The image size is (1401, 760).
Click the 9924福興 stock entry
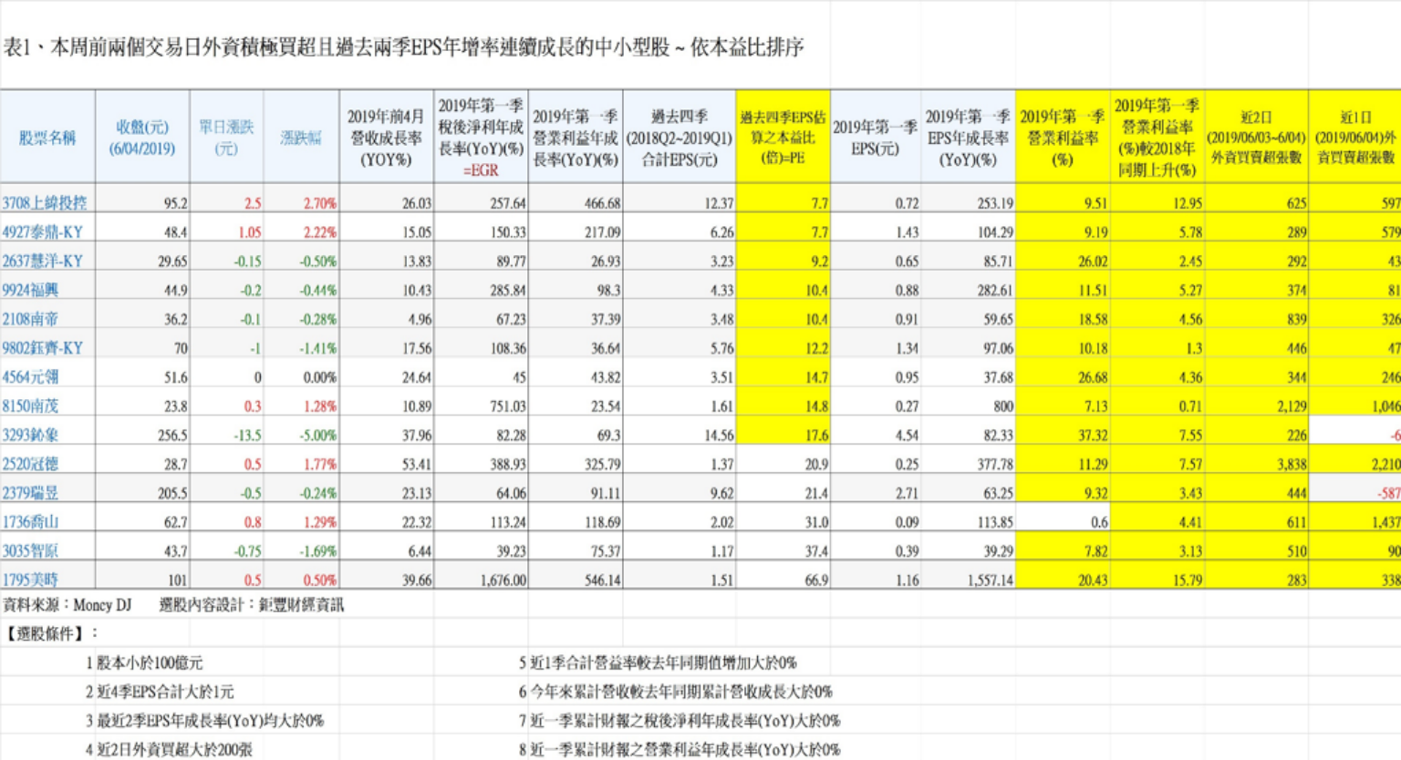pyautogui.click(x=30, y=291)
